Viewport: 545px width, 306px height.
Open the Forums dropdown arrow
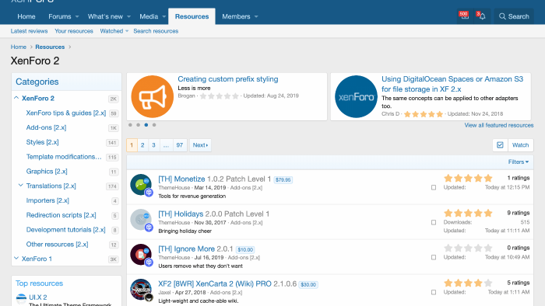77,16
